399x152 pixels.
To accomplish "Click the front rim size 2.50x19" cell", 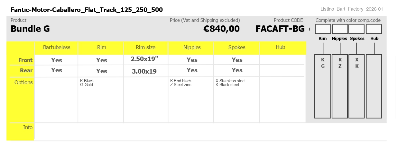I will click(x=144, y=59).
